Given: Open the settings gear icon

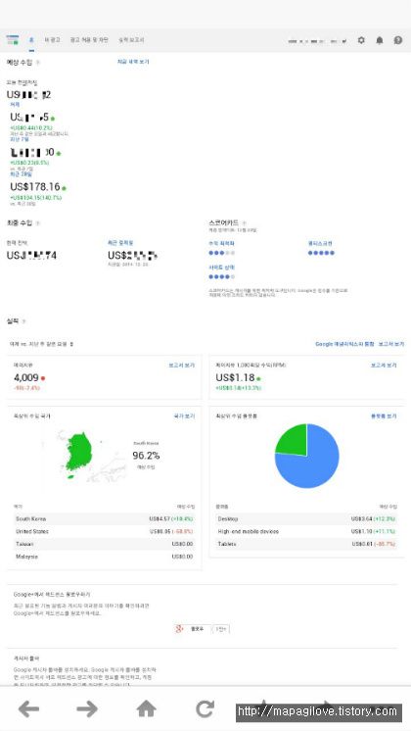Looking at the screenshot, I should 361,40.
